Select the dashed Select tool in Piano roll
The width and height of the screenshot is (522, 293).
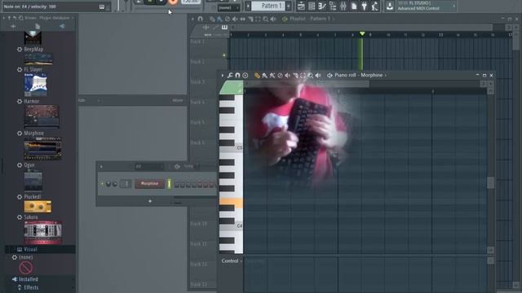point(303,76)
